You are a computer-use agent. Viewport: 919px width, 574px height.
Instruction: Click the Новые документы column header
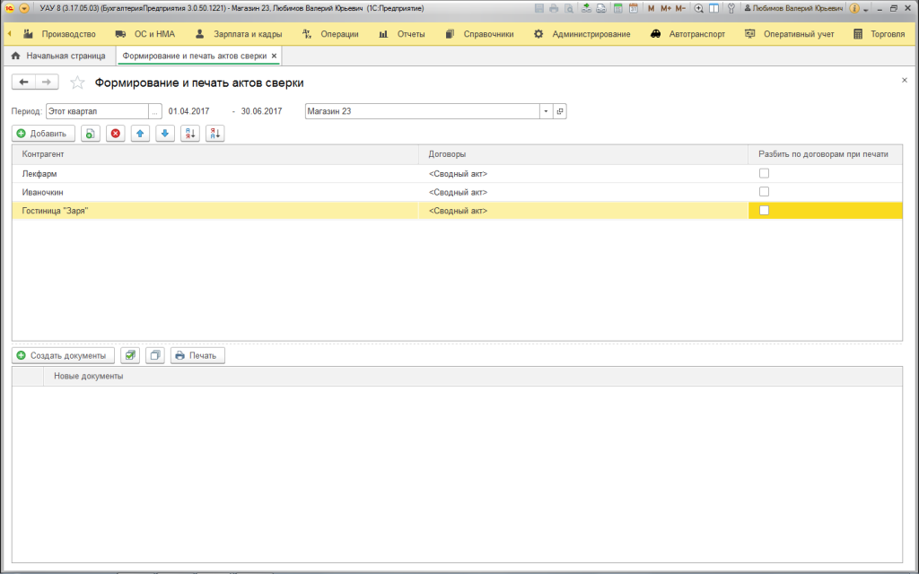(472, 376)
